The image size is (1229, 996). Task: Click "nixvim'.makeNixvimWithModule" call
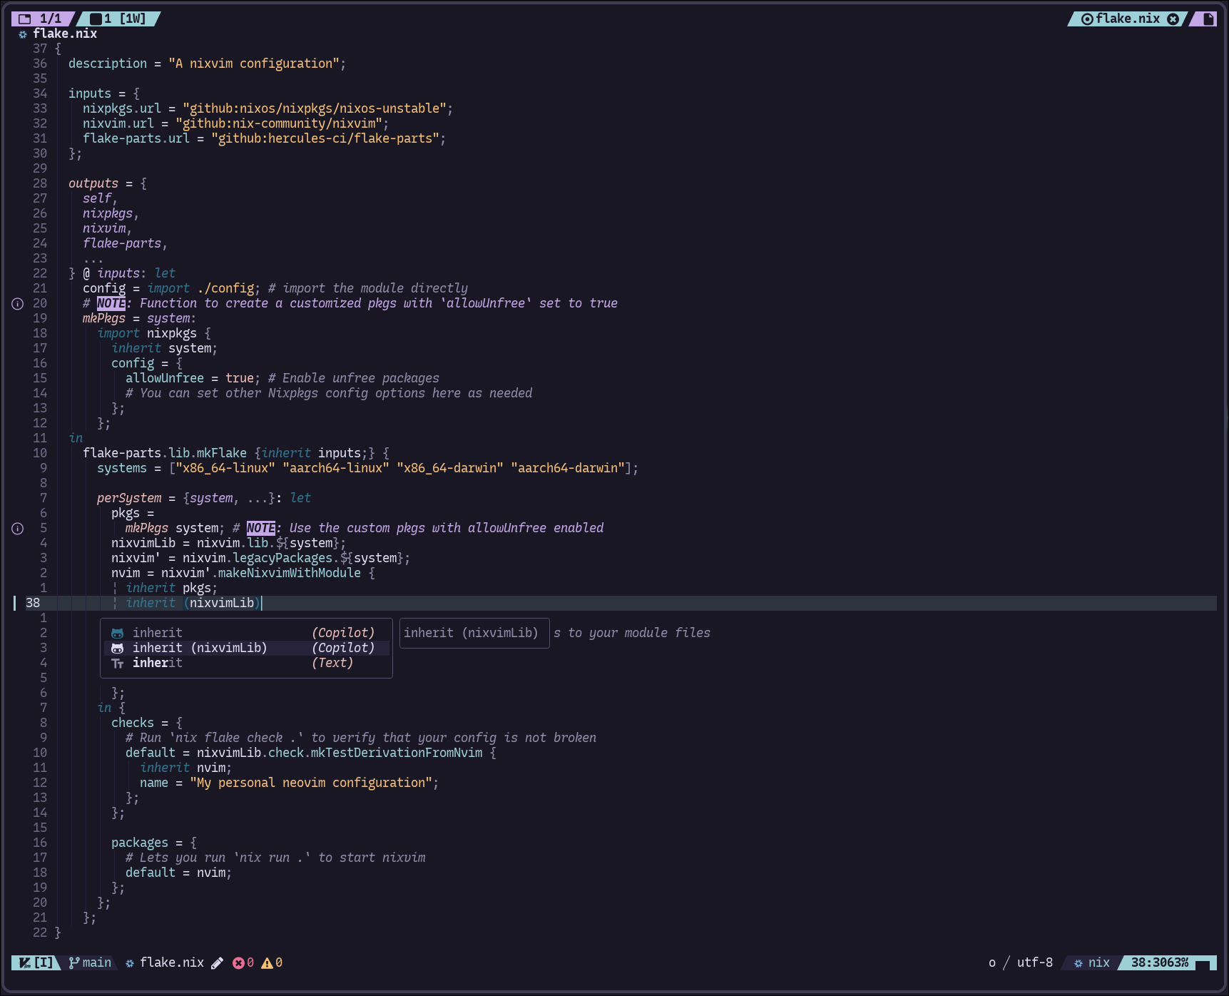(x=261, y=573)
